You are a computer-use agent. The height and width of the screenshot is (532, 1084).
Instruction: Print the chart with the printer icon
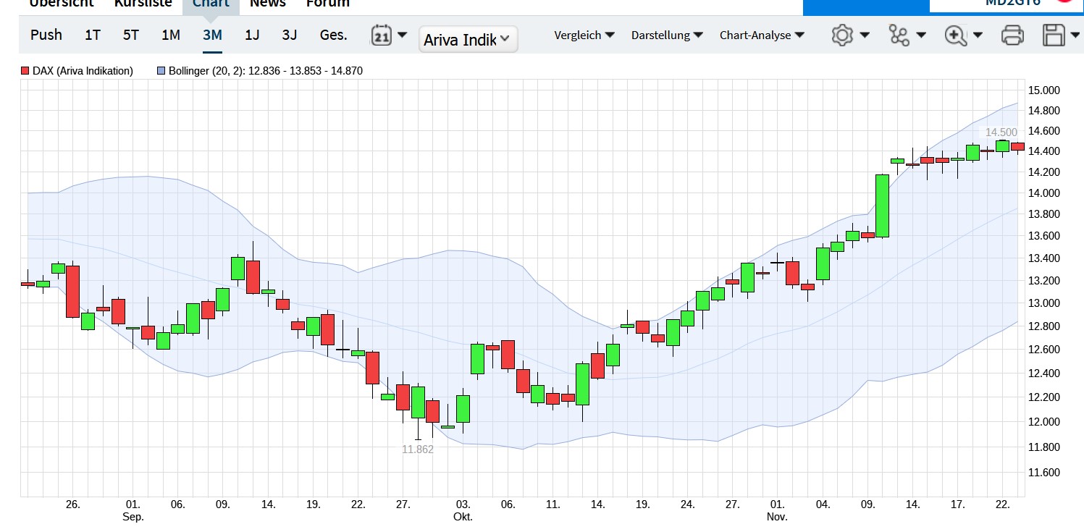[x=1012, y=35]
